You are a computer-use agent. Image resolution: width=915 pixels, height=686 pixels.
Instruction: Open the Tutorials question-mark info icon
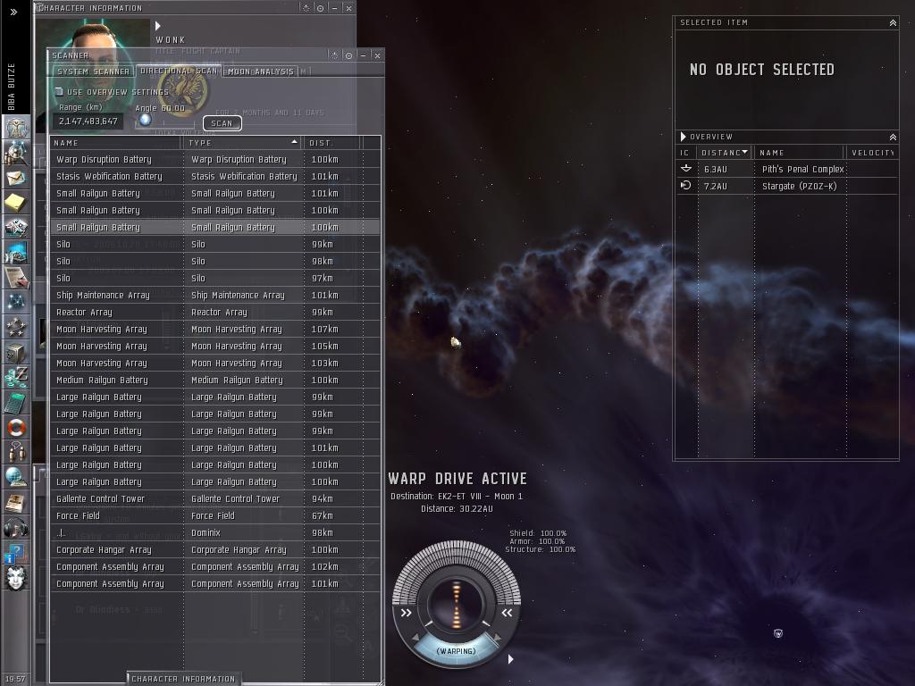tap(16, 552)
